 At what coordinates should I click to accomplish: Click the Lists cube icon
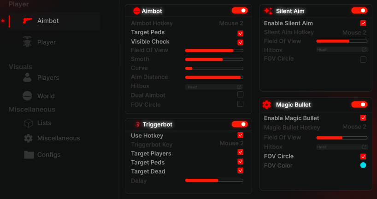[28, 123]
